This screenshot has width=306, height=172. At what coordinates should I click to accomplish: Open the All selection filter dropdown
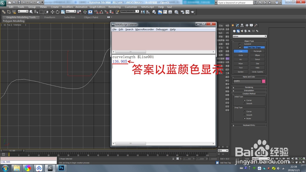pos(23,11)
